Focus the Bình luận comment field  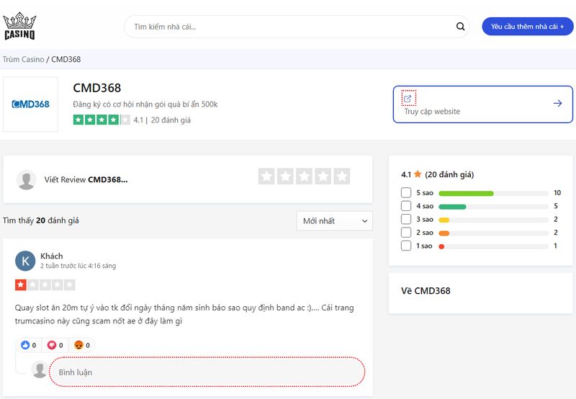pyautogui.click(x=207, y=372)
